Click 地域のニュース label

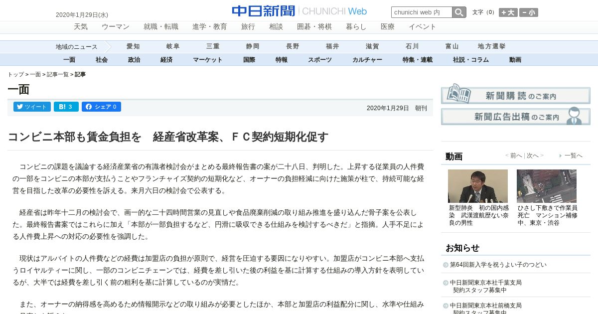tap(77, 47)
